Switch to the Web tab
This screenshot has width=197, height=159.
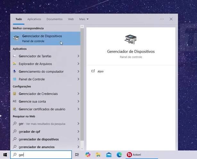71,19
